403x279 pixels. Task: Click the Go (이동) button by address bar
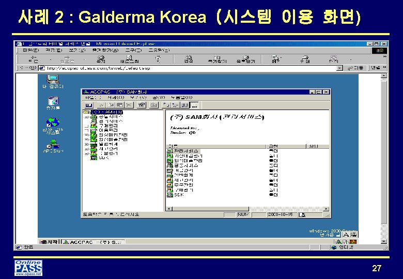point(355,68)
